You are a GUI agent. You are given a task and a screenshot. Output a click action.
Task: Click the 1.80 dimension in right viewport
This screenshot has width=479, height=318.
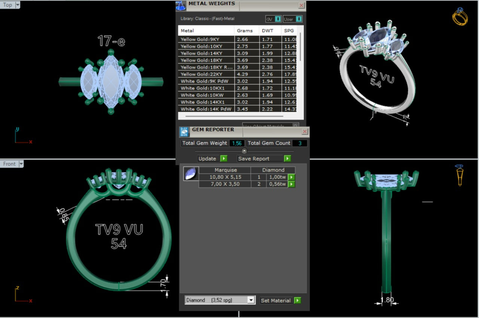coord(387,300)
